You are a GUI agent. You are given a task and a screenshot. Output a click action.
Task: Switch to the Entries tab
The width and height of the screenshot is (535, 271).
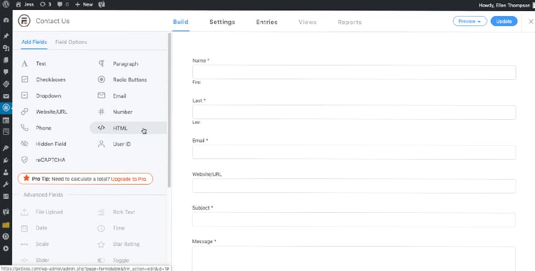[x=267, y=22]
